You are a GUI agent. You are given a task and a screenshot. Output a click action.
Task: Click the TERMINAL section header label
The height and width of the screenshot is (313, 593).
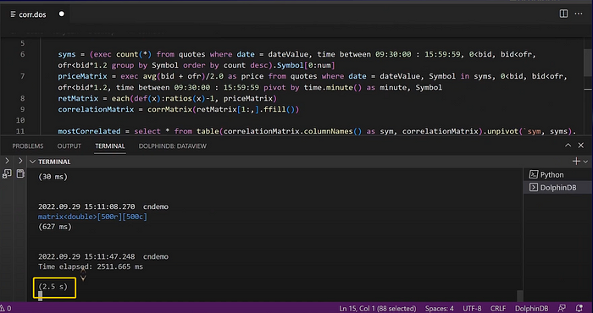pos(54,162)
